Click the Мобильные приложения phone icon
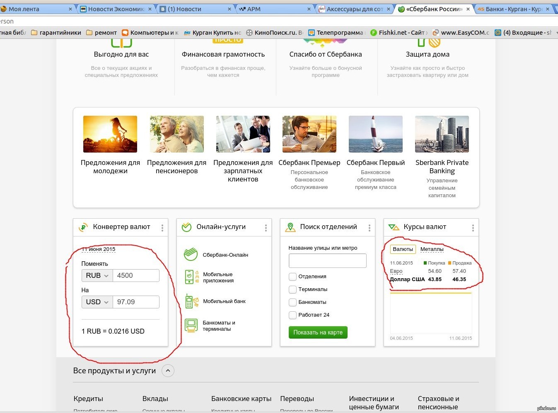 pos(191,277)
